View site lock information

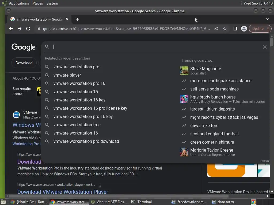39,29
